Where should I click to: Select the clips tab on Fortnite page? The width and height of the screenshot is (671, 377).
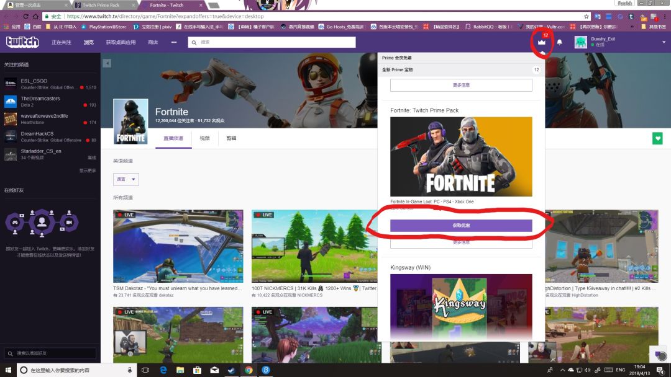click(231, 138)
